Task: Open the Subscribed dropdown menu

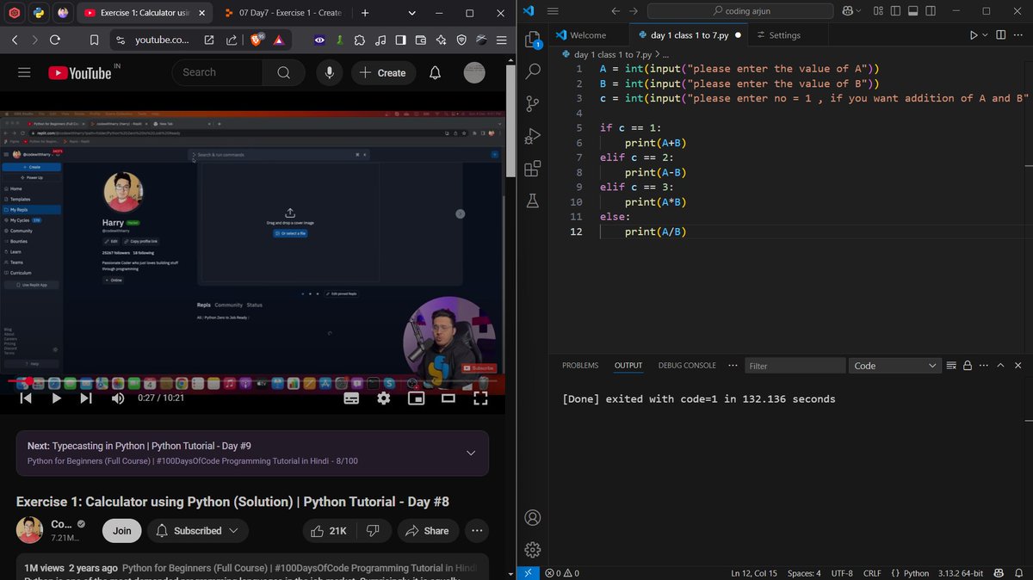Action: pos(197,531)
